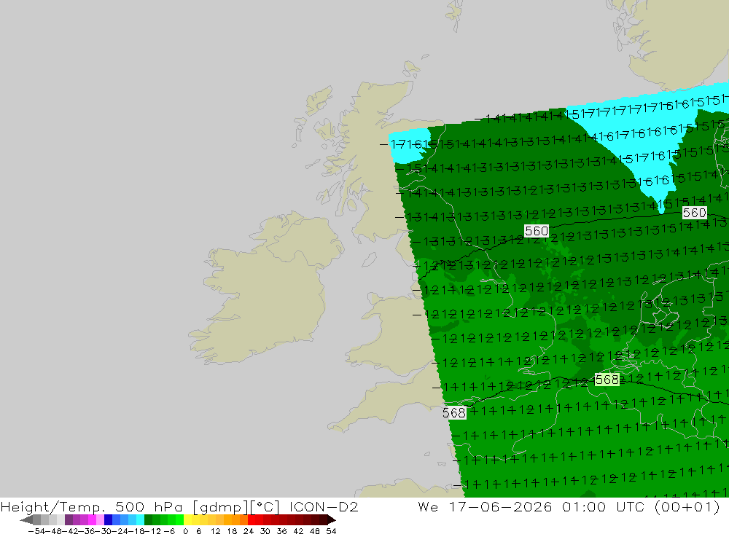Click the 'We' weekday abbreviation in the date
This screenshot has height=534, width=729.
pos(428,506)
